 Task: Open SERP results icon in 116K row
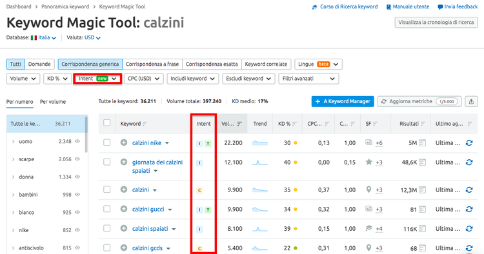(422, 229)
